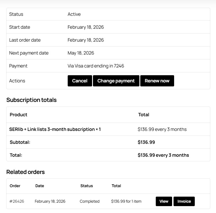Click the Change payment button

pyautogui.click(x=116, y=81)
